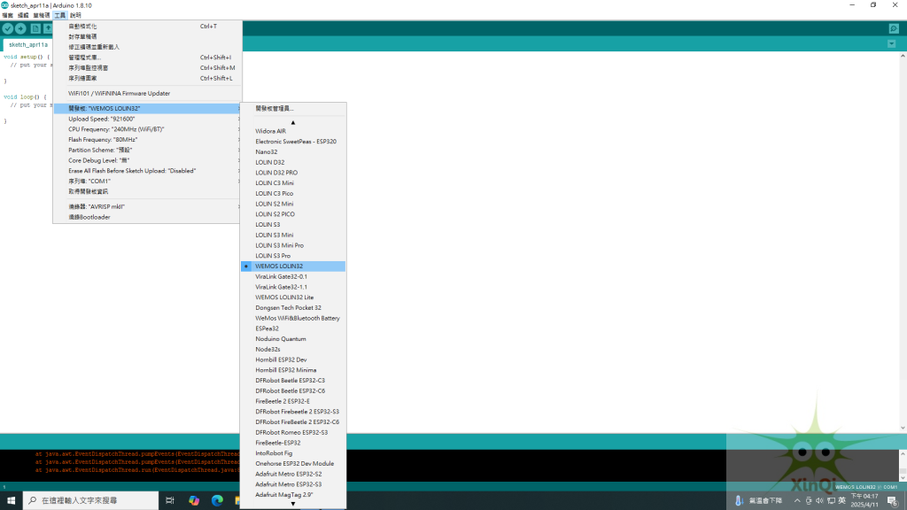The height and width of the screenshot is (510, 907).
Task: Click the editor scrollbar down arrow
Action: [903, 428]
